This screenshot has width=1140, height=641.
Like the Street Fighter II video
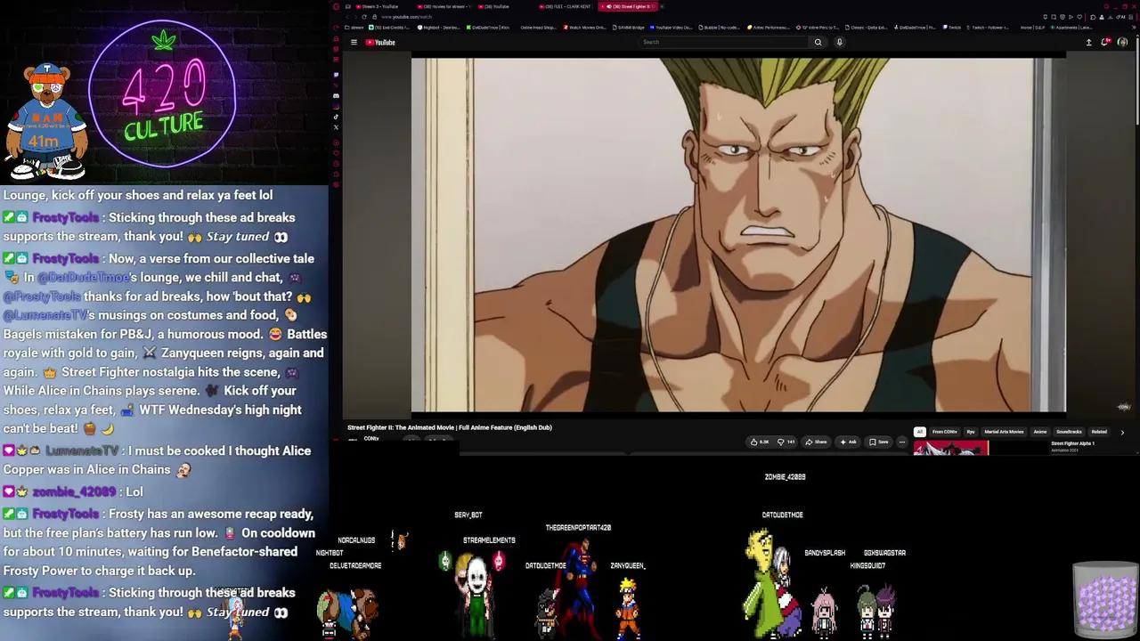[x=760, y=442]
